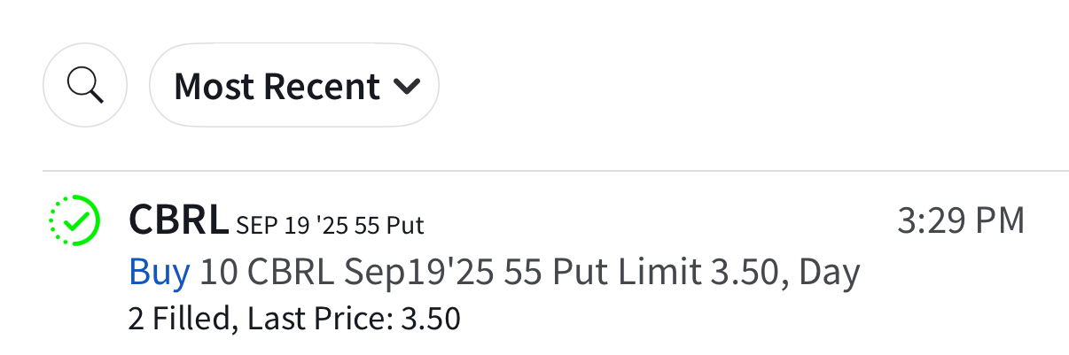Click the Day time-in-force text

coord(830,274)
